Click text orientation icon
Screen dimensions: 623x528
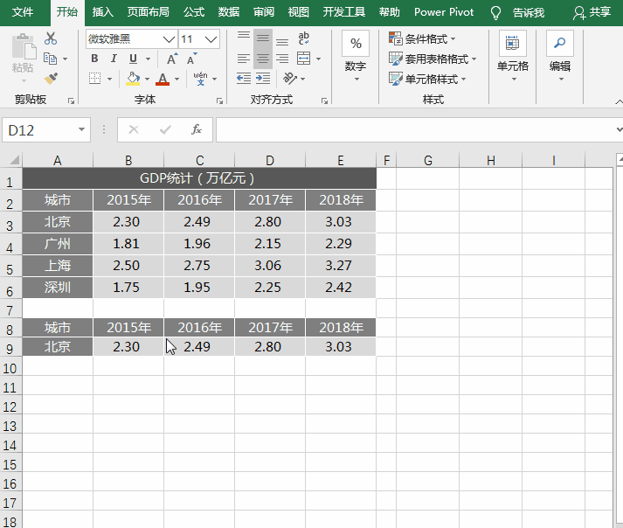click(290, 79)
